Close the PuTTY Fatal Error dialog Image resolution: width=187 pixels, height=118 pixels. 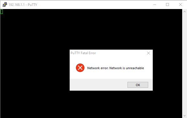tap(148, 53)
